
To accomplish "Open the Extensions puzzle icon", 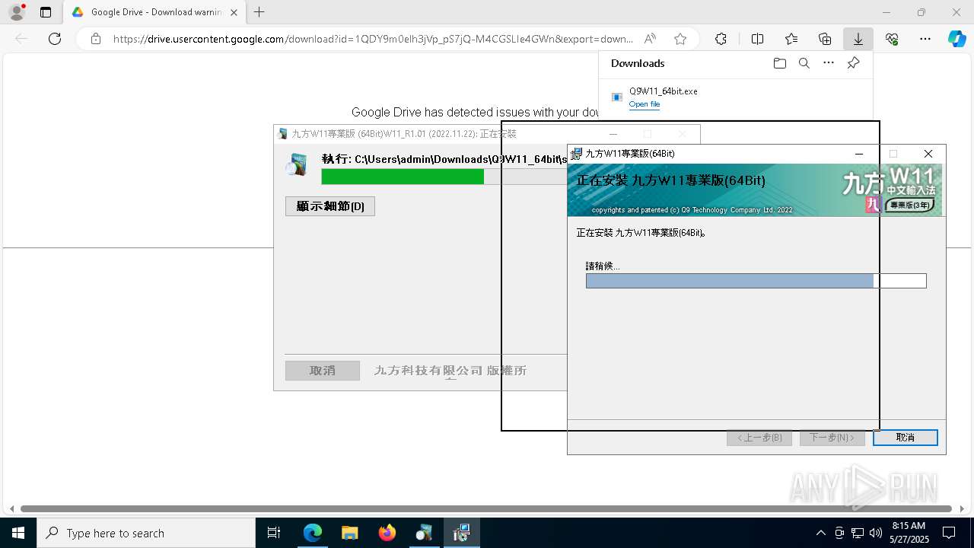I will click(721, 39).
